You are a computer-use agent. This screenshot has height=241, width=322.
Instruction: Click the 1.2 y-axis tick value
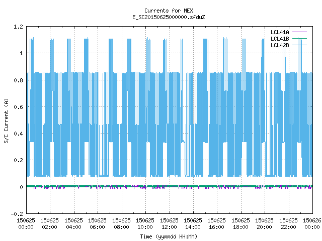click(x=18, y=27)
